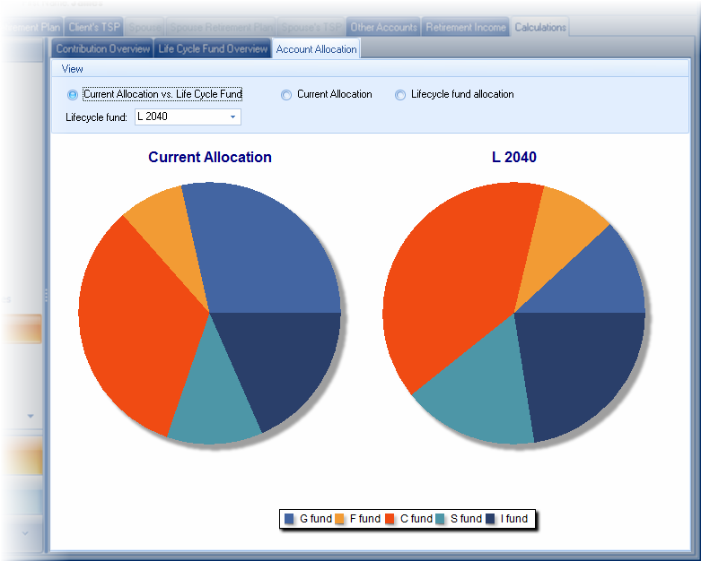Click the Calculations tab

tap(539, 28)
